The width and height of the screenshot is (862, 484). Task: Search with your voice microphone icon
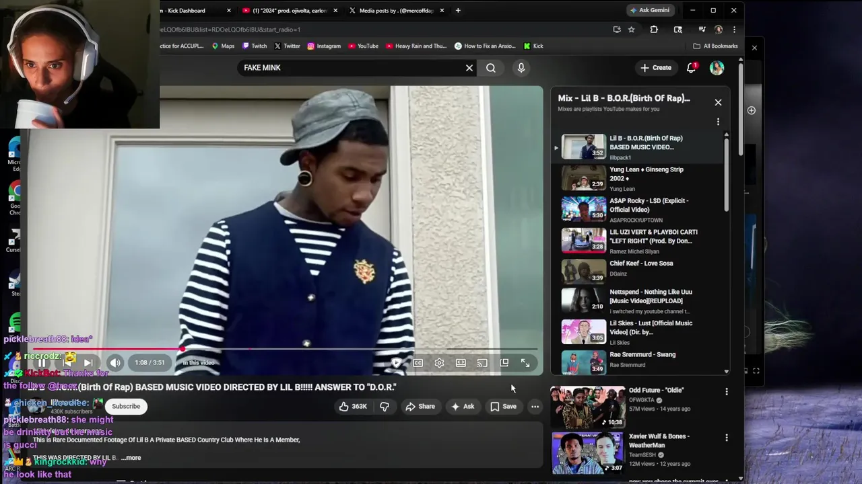tap(521, 68)
